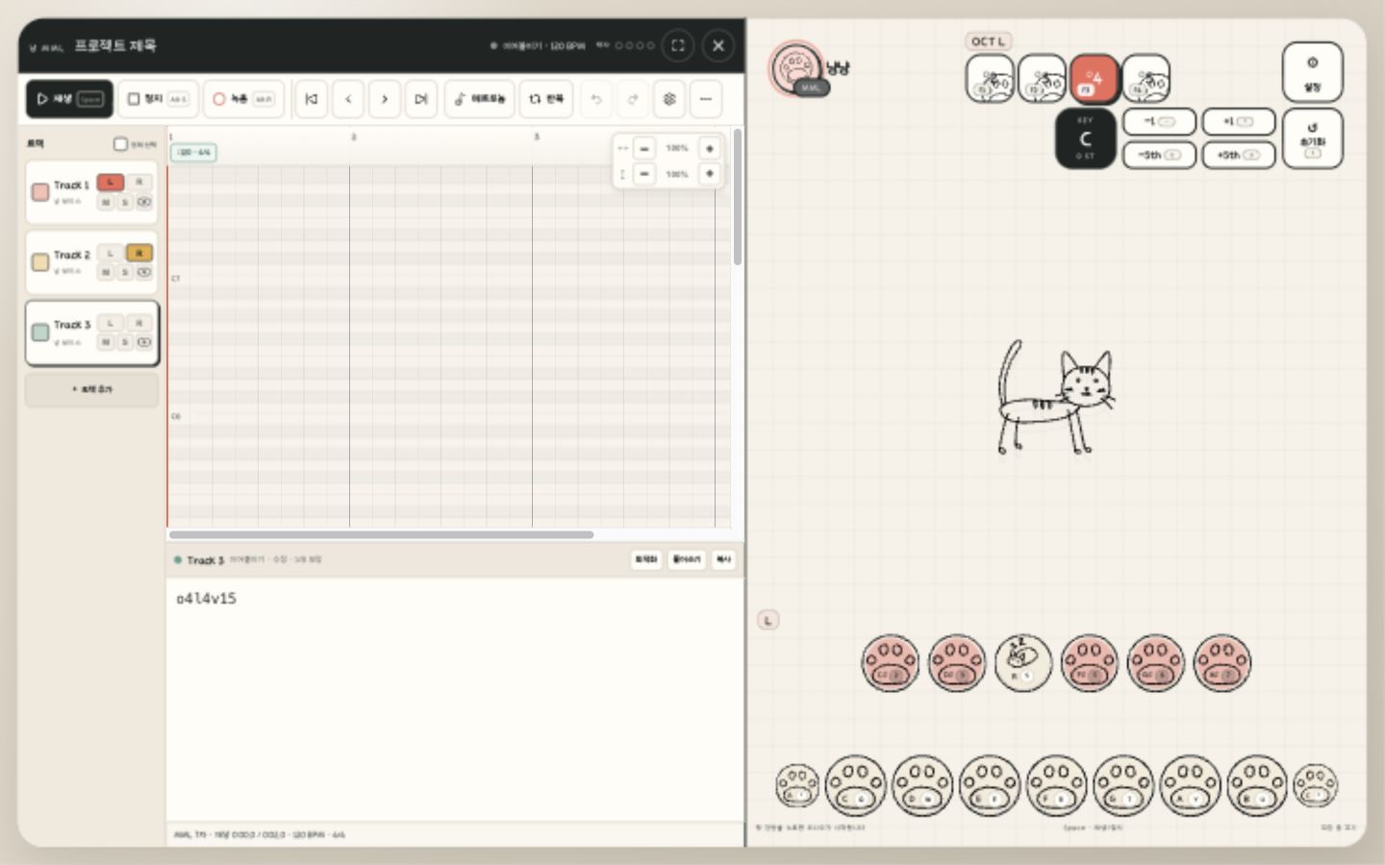This screenshot has width=1385, height=865.
Task: Solo Track 2 with the S button
Action: point(125,272)
